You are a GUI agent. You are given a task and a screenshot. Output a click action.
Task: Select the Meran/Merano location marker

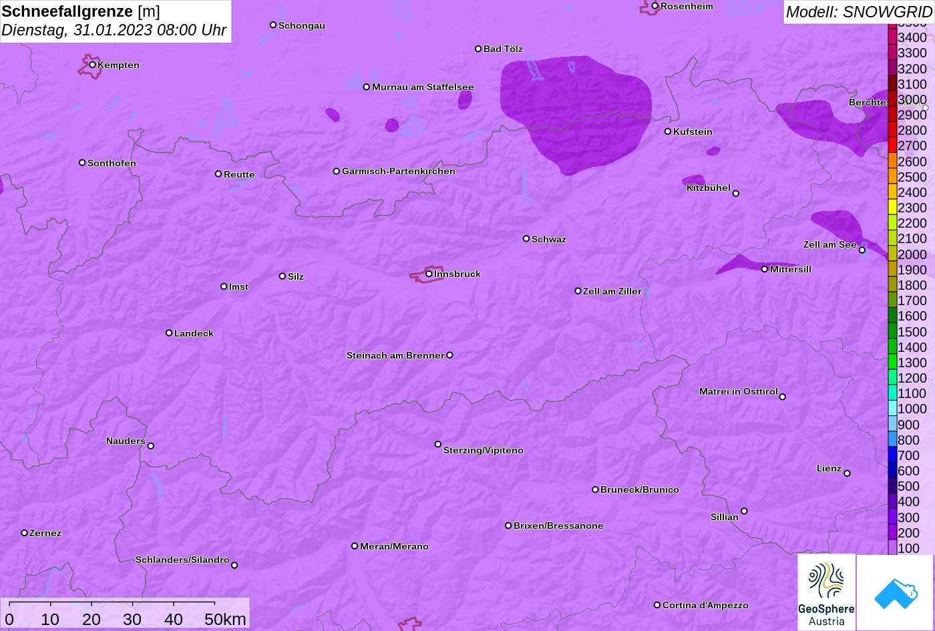(x=355, y=546)
